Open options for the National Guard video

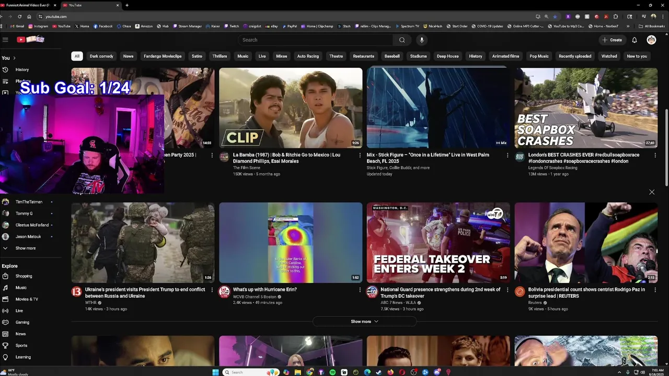(x=507, y=290)
